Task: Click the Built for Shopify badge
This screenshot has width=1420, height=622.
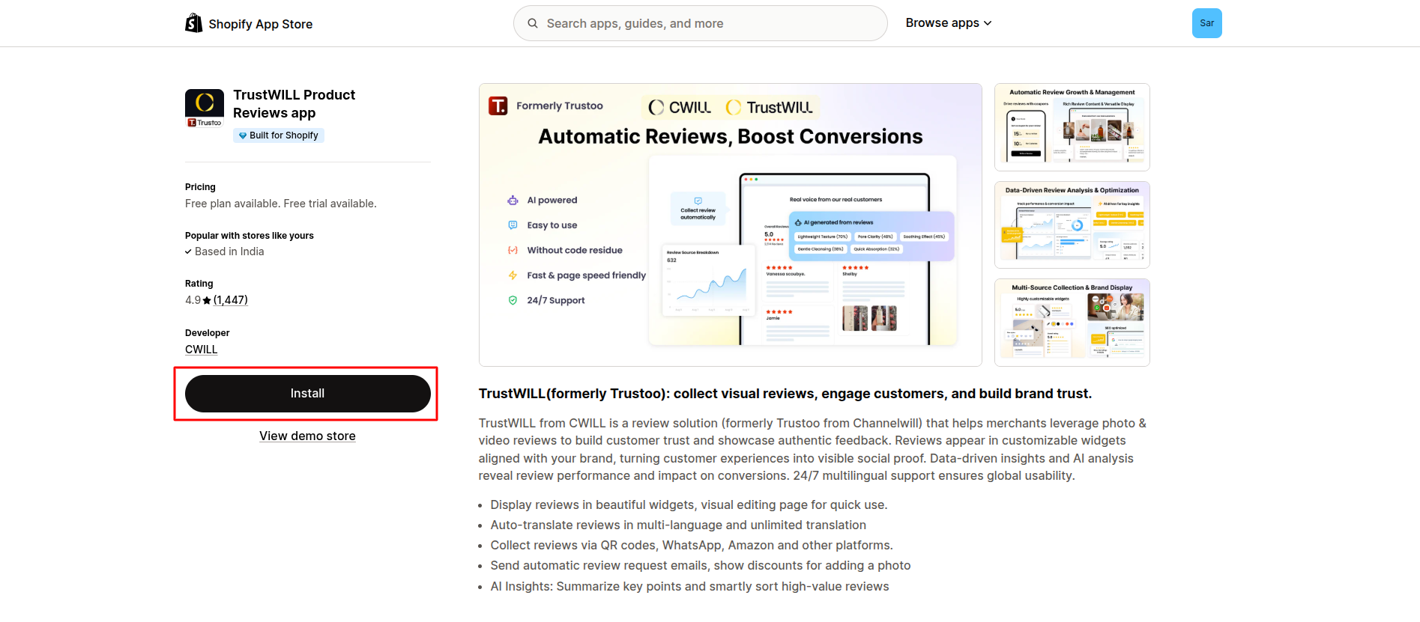Action: 279,135
